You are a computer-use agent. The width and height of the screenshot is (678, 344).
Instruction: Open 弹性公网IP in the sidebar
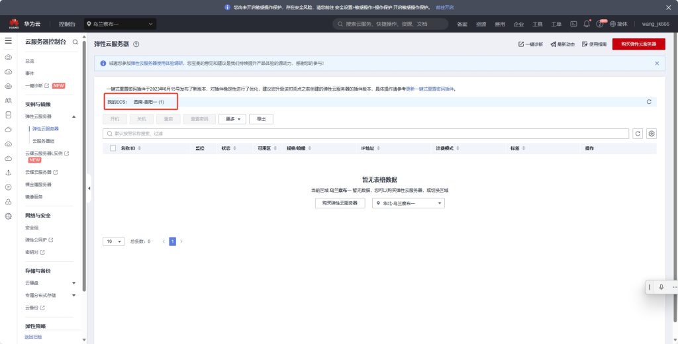39,240
